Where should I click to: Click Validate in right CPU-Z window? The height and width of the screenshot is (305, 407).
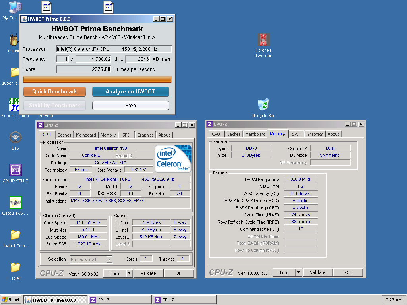coord(318,272)
